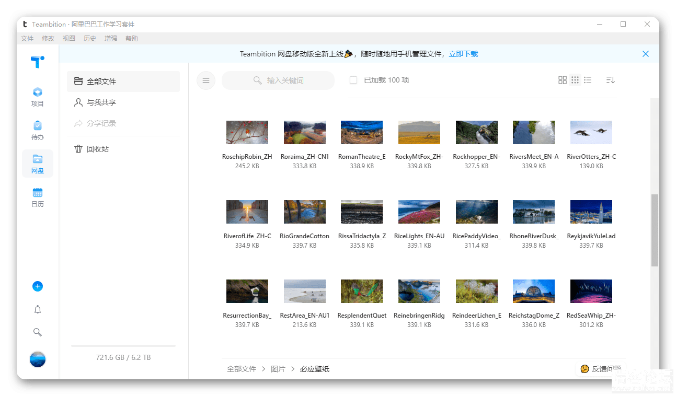The width and height of the screenshot is (676, 396).
Task: Open the 修改 menu
Action: 48,39
